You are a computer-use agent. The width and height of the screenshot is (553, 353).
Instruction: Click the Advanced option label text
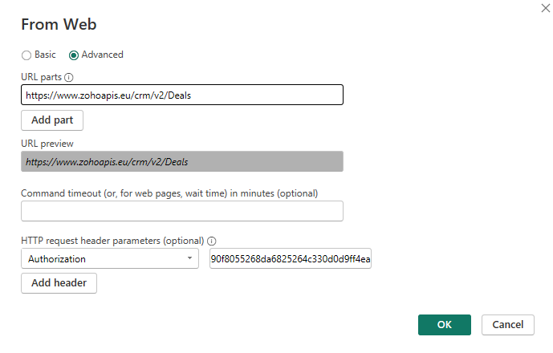[x=102, y=55]
